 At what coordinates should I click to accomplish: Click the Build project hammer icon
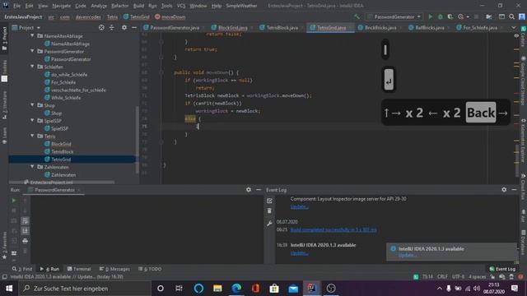click(357, 16)
